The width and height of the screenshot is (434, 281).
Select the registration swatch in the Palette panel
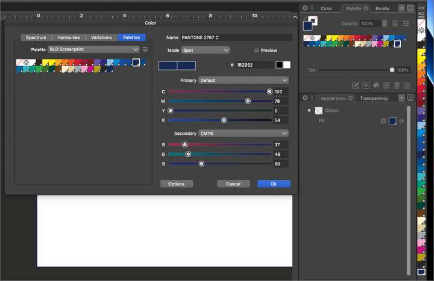click(312, 38)
